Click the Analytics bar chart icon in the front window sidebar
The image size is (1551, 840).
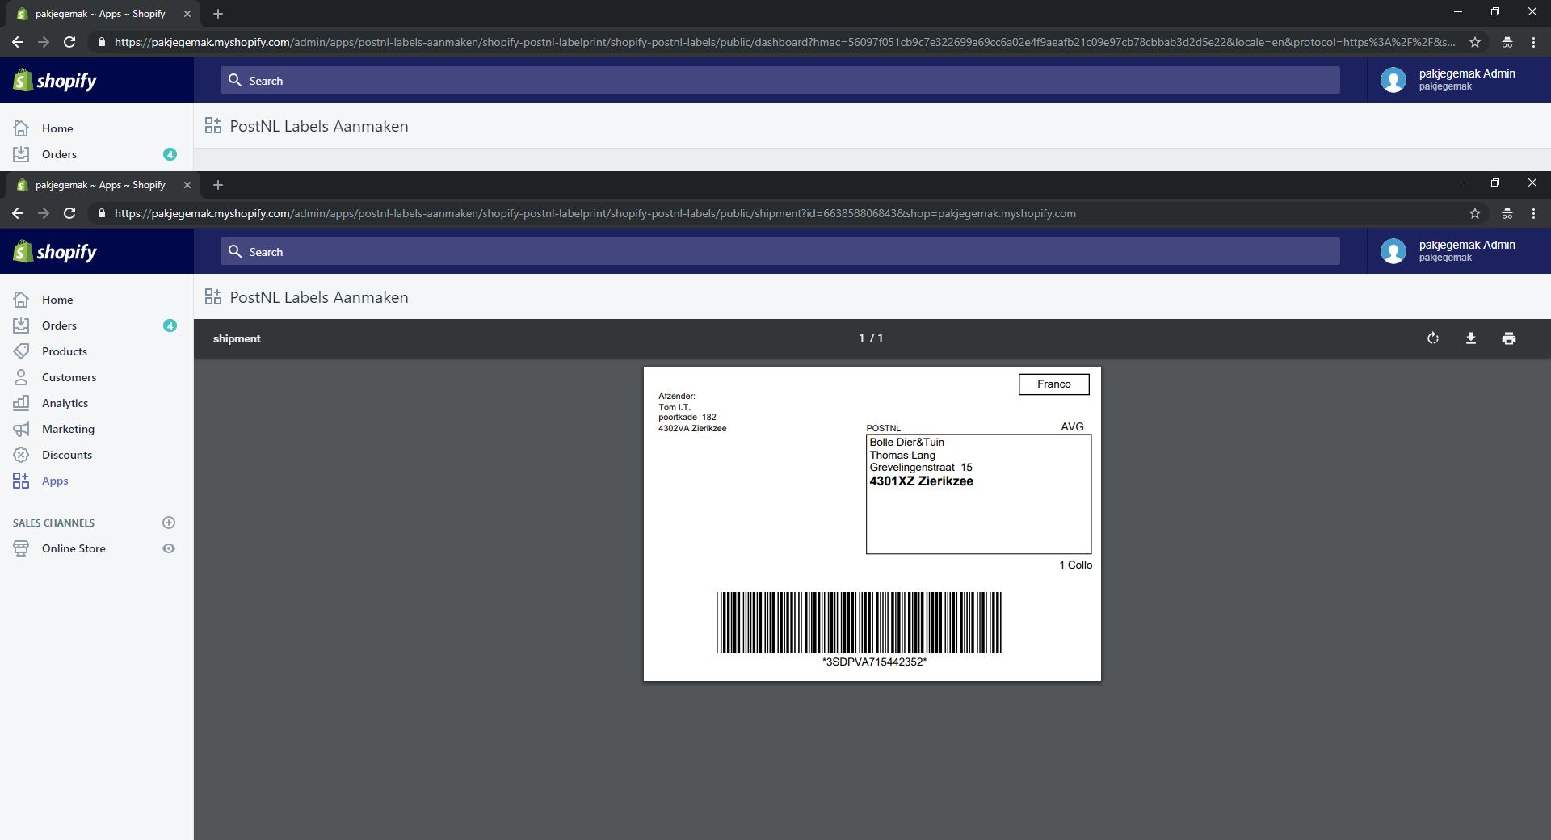[21, 403]
